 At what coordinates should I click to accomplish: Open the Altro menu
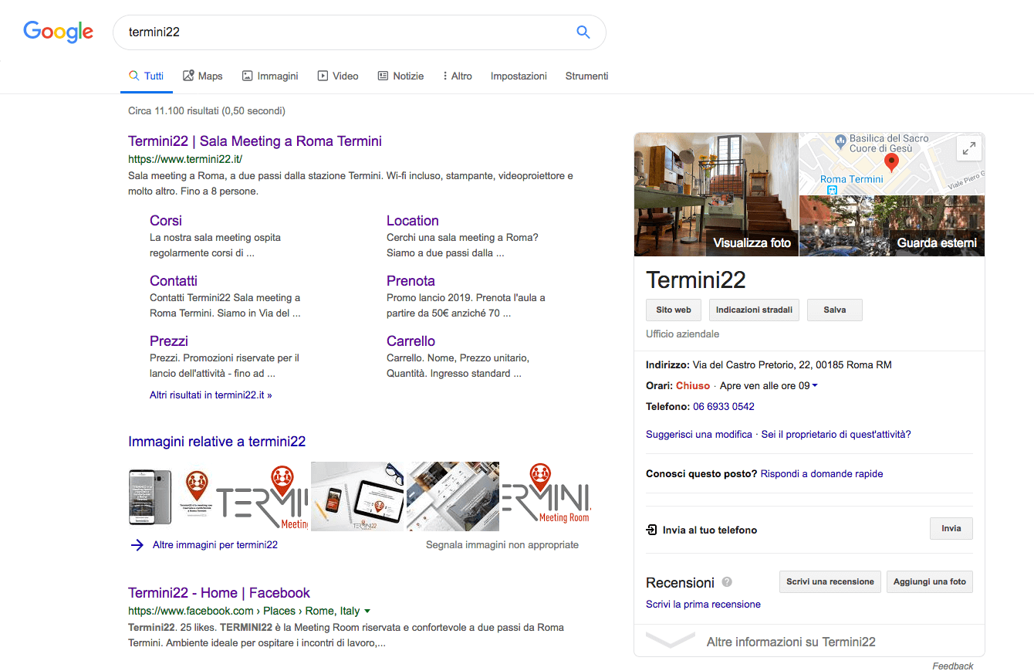[458, 76]
